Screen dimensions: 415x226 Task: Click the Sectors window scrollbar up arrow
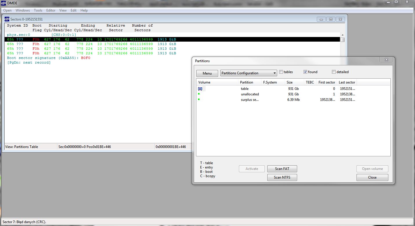(x=342, y=35)
